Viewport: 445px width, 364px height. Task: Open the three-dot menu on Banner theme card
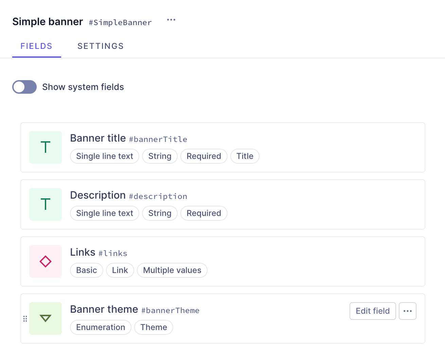coord(407,311)
